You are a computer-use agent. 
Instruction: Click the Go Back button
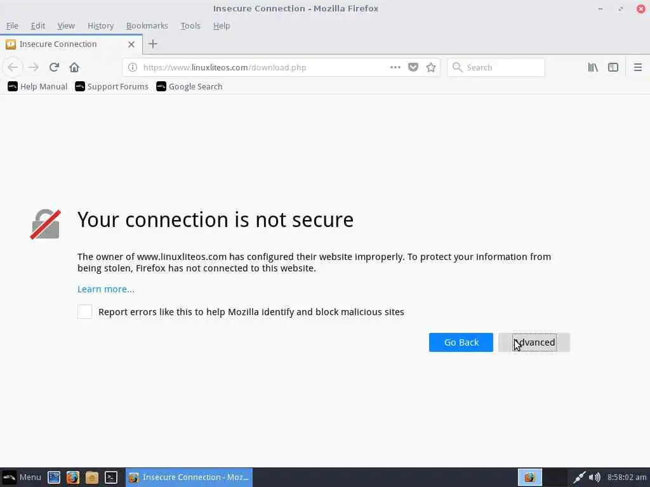click(461, 342)
